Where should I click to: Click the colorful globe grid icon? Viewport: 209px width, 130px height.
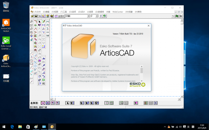[39, 61]
